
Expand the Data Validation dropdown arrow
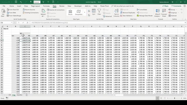click(134, 16)
